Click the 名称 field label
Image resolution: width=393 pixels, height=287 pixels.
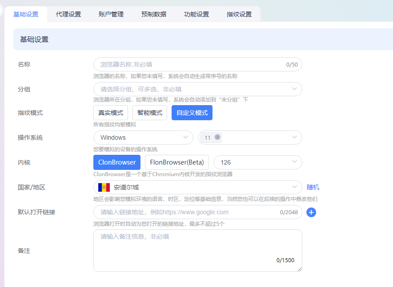[24, 64]
